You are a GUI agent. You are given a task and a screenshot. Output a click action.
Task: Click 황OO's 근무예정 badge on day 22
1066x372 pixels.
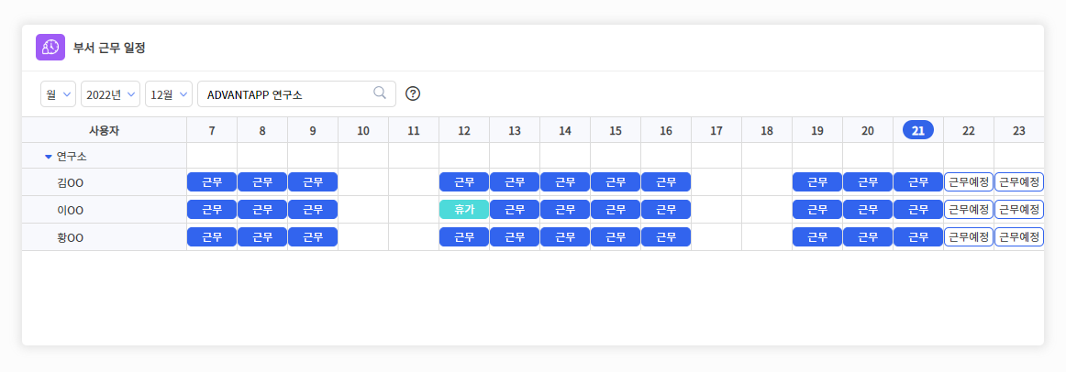[968, 237]
